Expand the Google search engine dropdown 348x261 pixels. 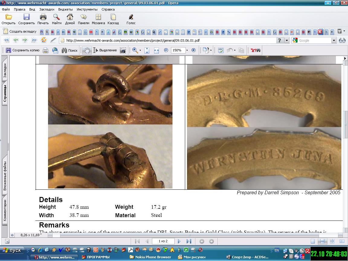point(334,40)
